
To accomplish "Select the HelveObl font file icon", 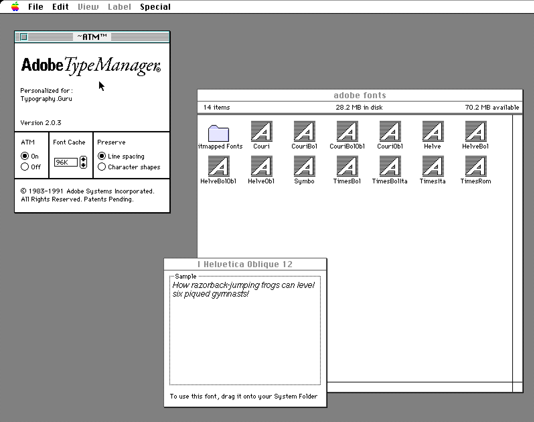I will tap(261, 166).
